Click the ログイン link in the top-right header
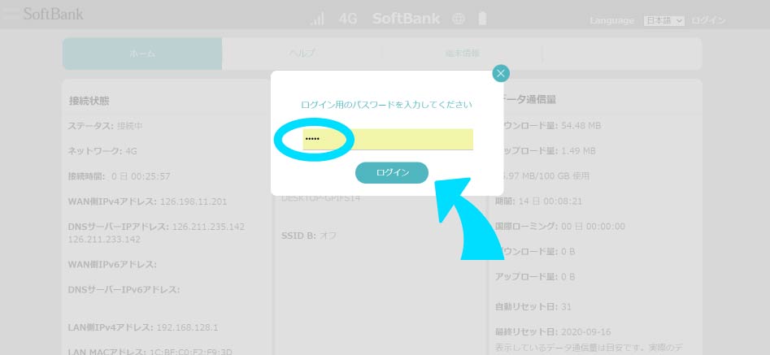 pos(708,20)
